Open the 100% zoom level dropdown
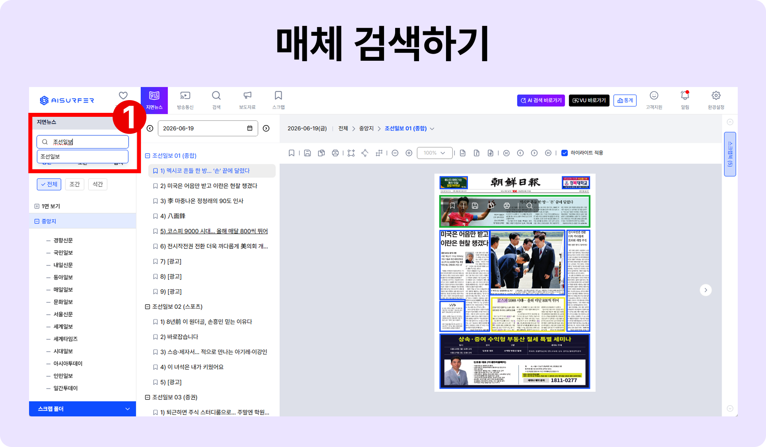This screenshot has height=447, width=766. click(435, 153)
